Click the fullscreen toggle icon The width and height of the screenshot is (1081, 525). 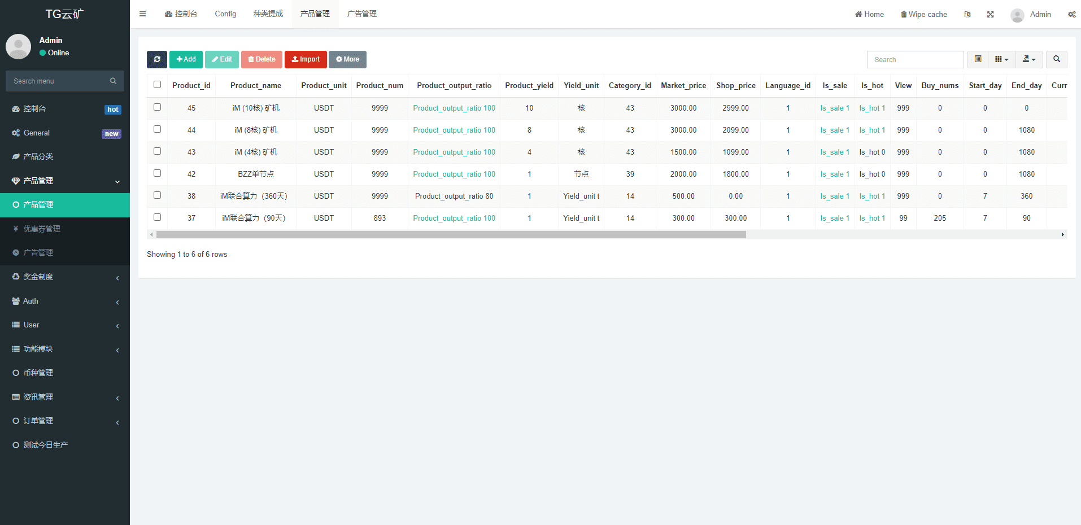click(990, 15)
